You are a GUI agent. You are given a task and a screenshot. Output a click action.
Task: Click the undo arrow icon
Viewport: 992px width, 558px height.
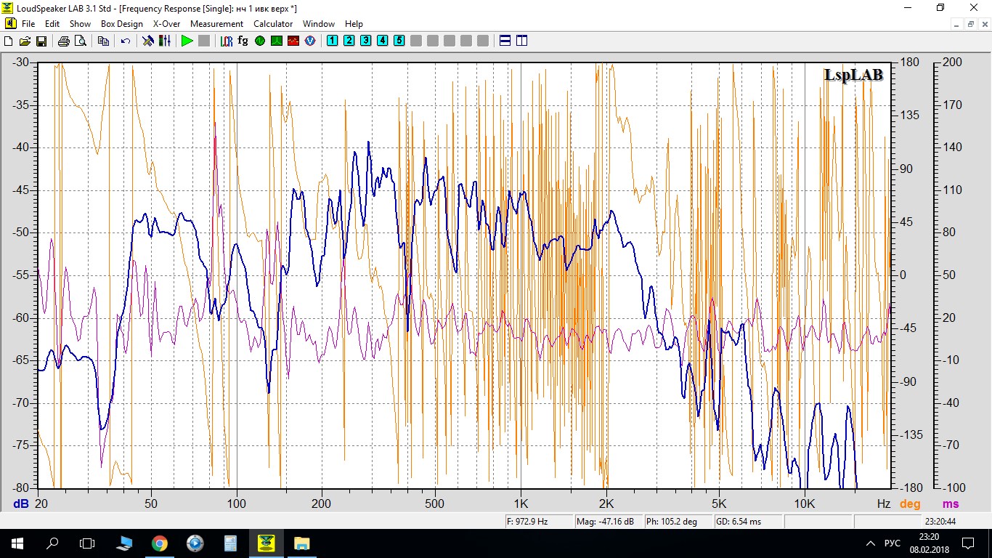126,41
